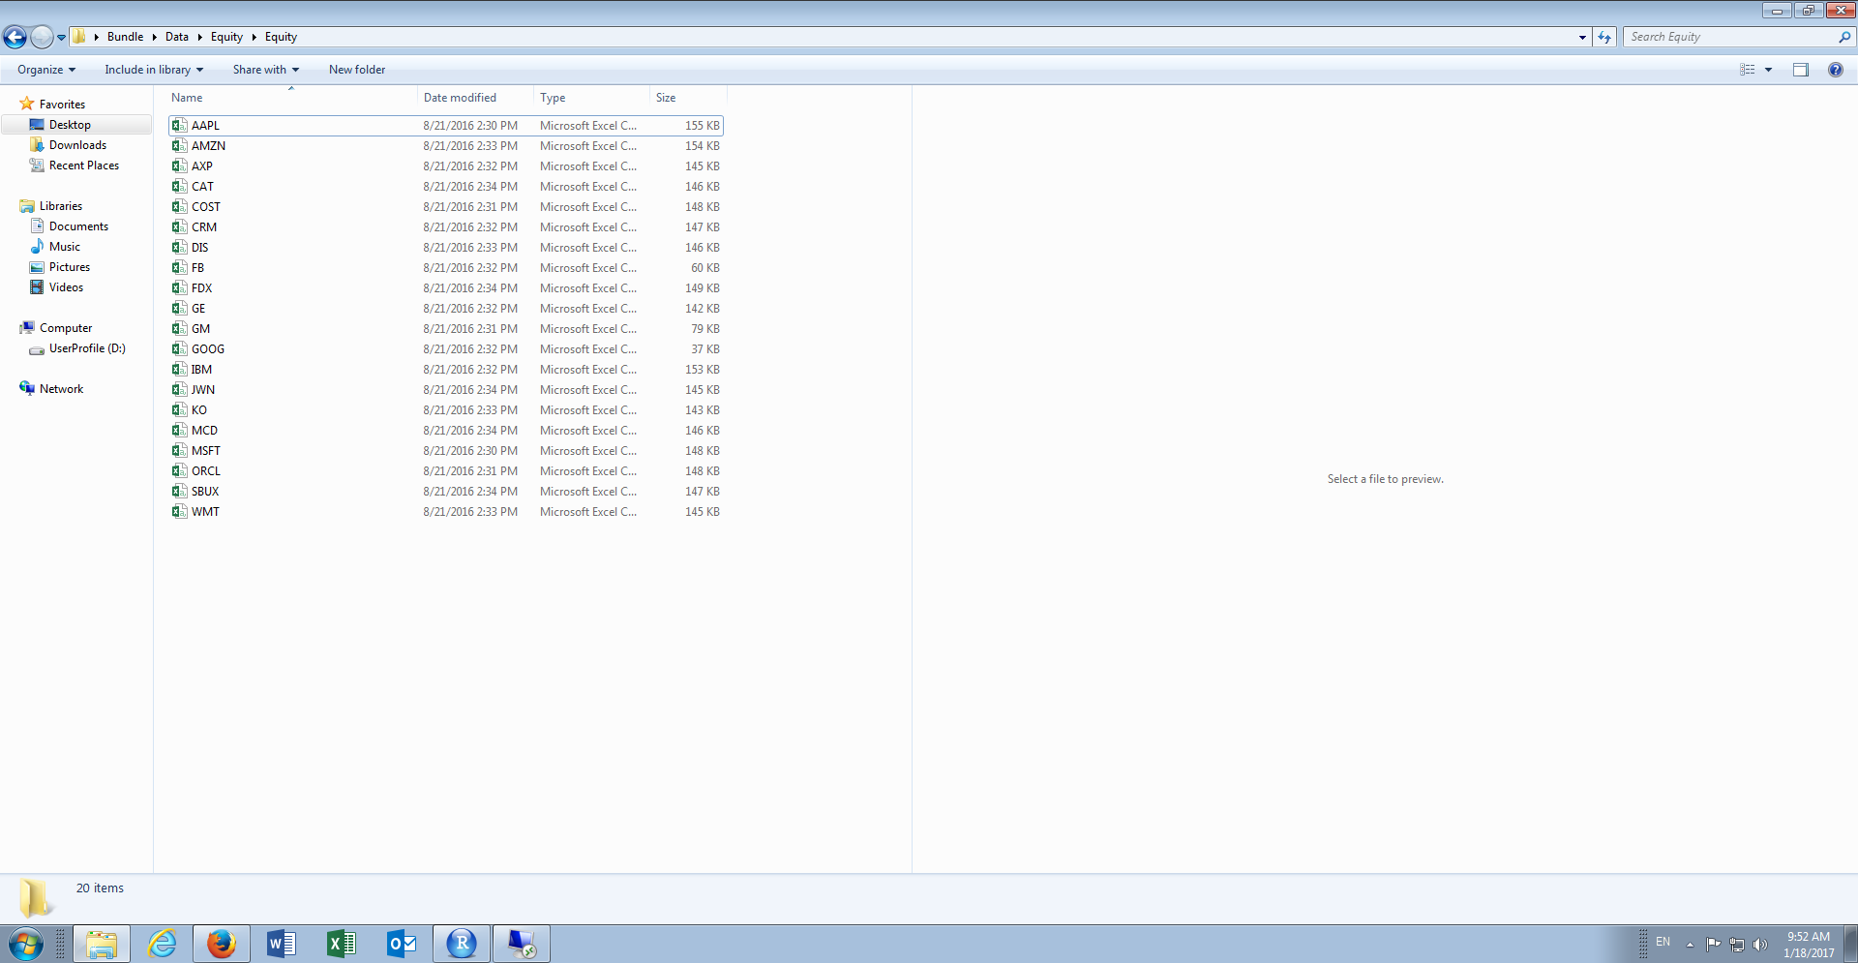Select the FDX file icon

(179, 287)
